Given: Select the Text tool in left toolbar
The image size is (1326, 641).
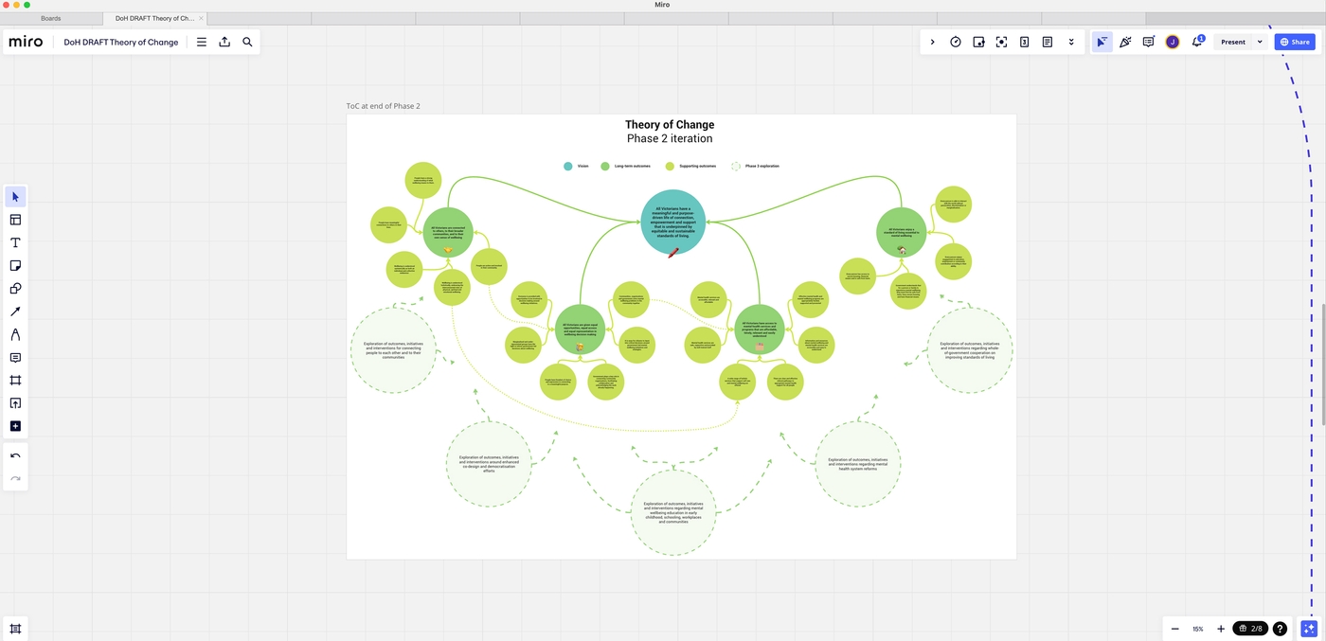Looking at the screenshot, I should pos(15,242).
